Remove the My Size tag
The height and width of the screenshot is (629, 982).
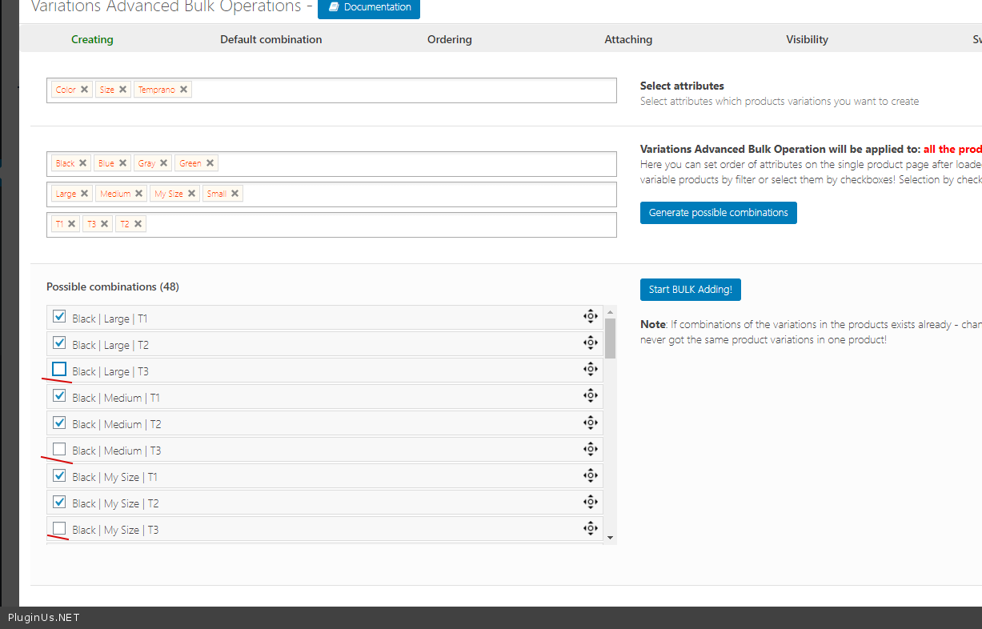pyautogui.click(x=192, y=194)
